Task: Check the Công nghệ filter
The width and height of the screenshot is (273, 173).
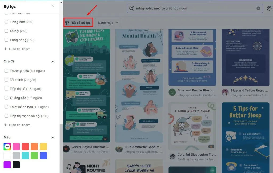Action: click(x=6, y=40)
